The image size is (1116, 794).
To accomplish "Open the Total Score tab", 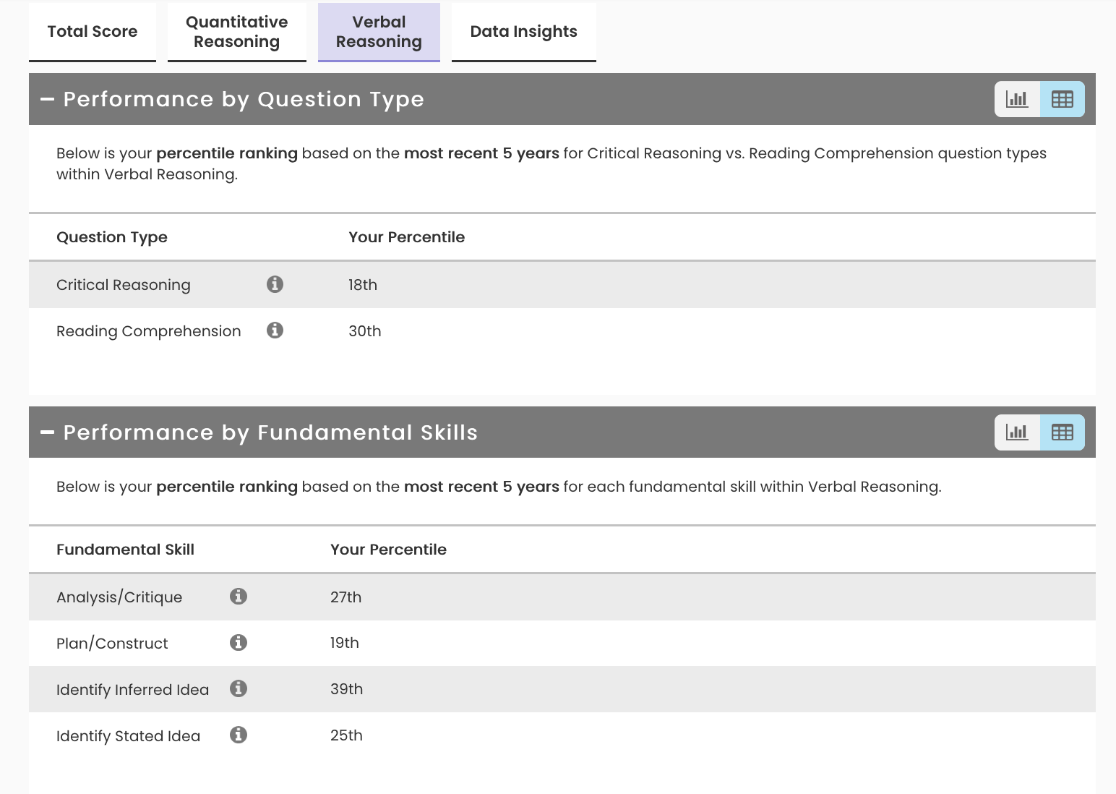I will click(x=93, y=32).
